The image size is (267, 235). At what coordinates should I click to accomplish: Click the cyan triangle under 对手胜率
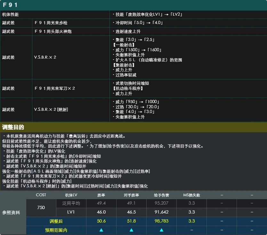click(131, 230)
